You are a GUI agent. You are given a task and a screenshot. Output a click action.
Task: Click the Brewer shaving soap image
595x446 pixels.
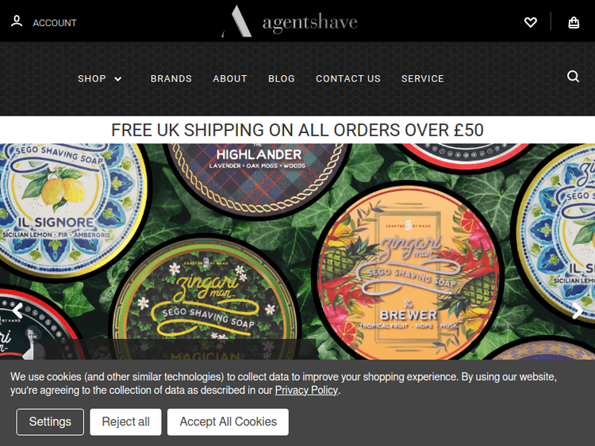(408, 271)
